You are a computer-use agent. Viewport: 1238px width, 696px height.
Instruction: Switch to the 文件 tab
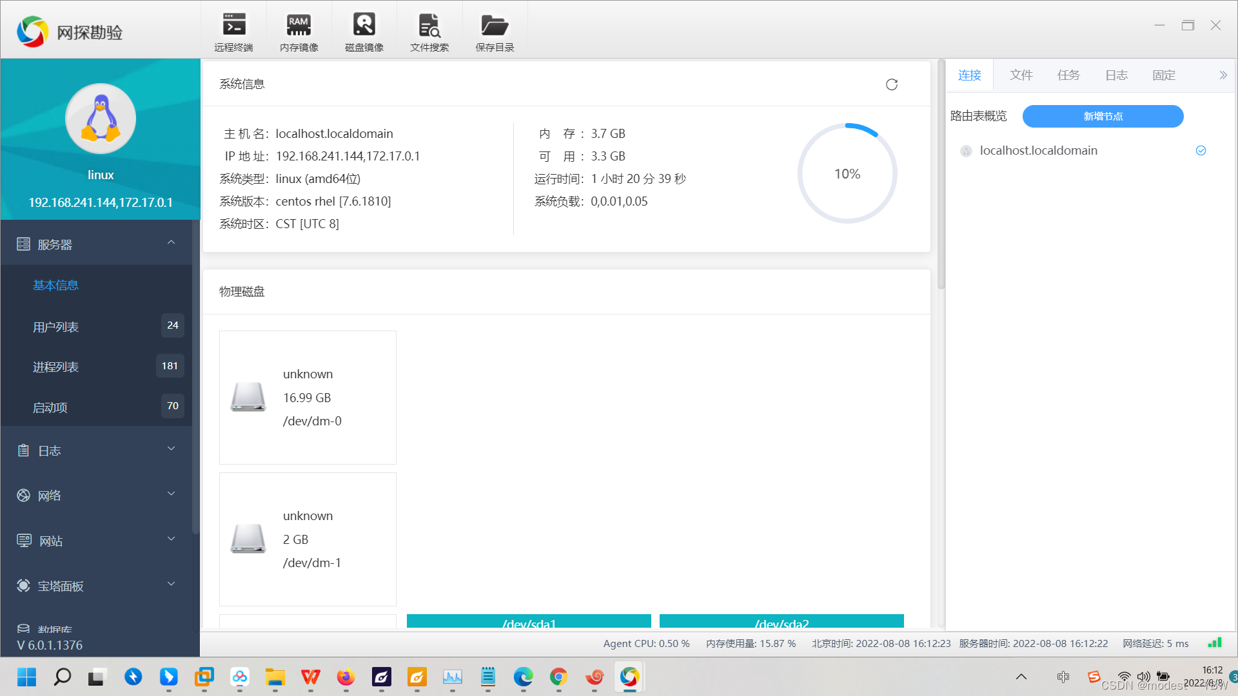coord(1021,75)
